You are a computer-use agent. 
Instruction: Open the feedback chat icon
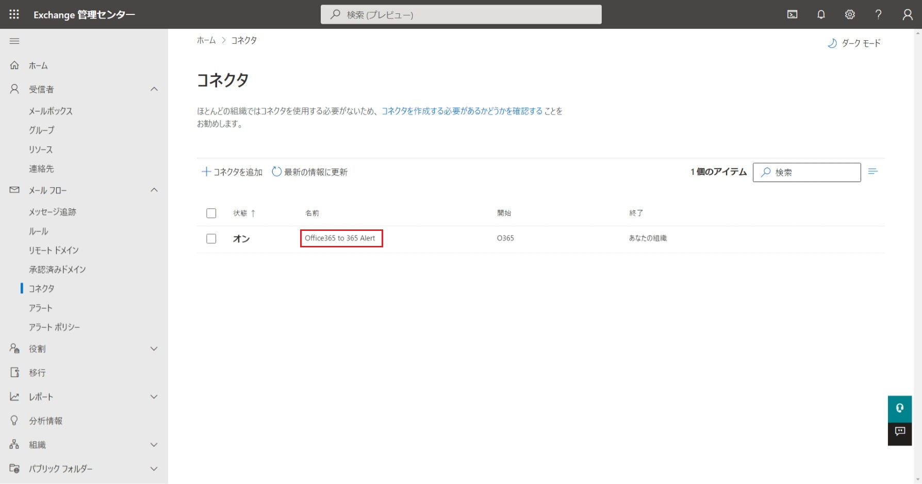(x=899, y=432)
